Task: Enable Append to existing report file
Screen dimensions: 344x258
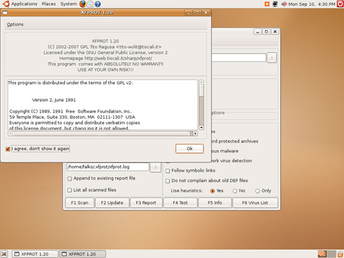Action: 69,179
